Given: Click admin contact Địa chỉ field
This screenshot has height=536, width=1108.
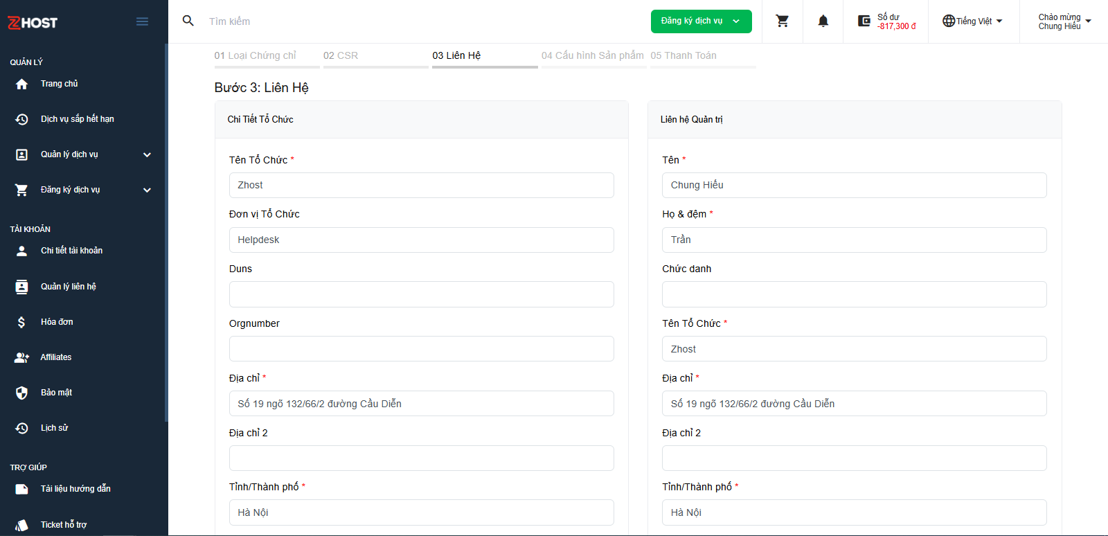Looking at the screenshot, I should tap(855, 404).
